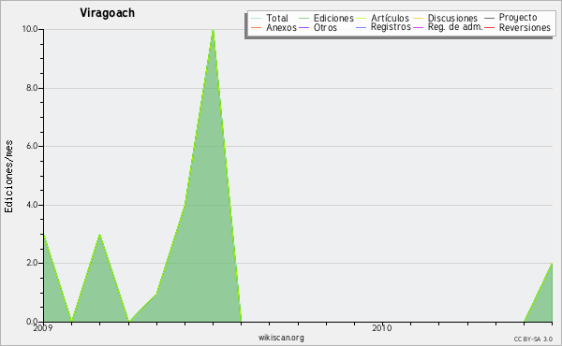Click the CC BY-SA 3.0 license text
The width and height of the screenshot is (562, 346).
point(533,339)
